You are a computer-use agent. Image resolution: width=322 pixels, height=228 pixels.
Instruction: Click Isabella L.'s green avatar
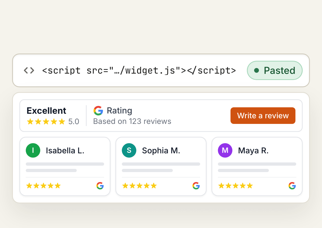(33, 150)
